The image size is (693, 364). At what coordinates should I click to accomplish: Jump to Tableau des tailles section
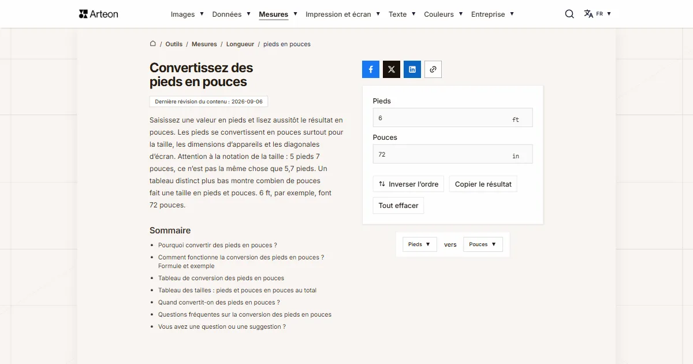tap(237, 290)
